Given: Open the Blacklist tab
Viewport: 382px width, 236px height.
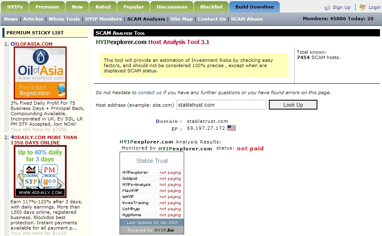Looking at the screenshot, I should [211, 7].
